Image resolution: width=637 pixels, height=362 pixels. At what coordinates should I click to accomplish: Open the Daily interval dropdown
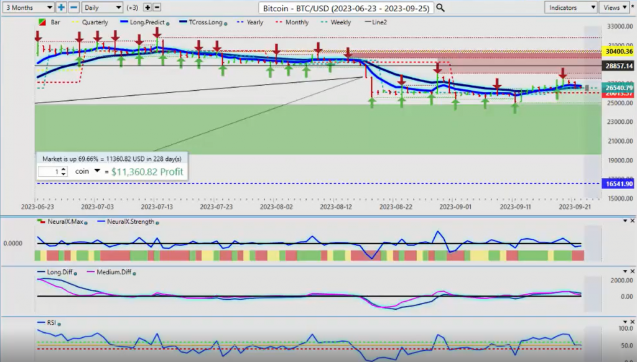tap(102, 7)
